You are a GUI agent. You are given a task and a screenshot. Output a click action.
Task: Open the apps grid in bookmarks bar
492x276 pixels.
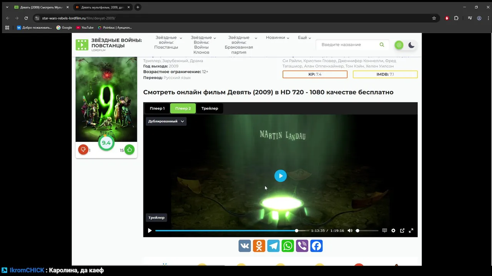[7, 28]
